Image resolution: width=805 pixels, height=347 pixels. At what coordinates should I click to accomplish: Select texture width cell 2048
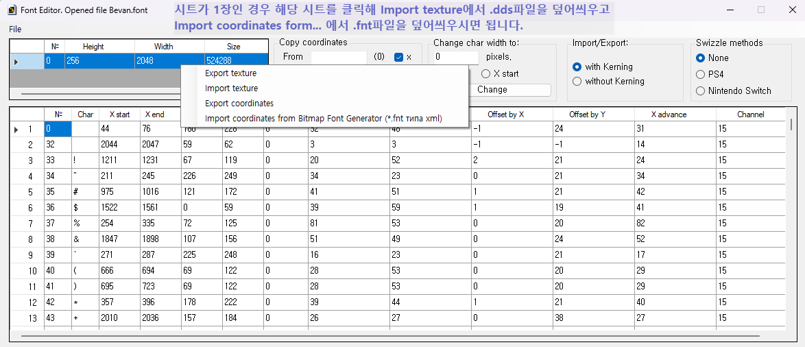(x=169, y=62)
